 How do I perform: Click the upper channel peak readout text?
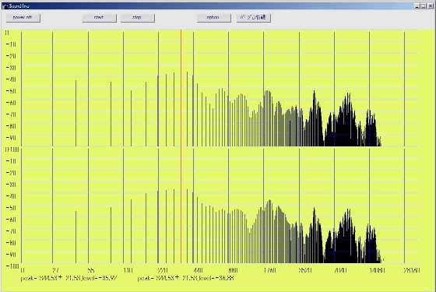(69, 278)
